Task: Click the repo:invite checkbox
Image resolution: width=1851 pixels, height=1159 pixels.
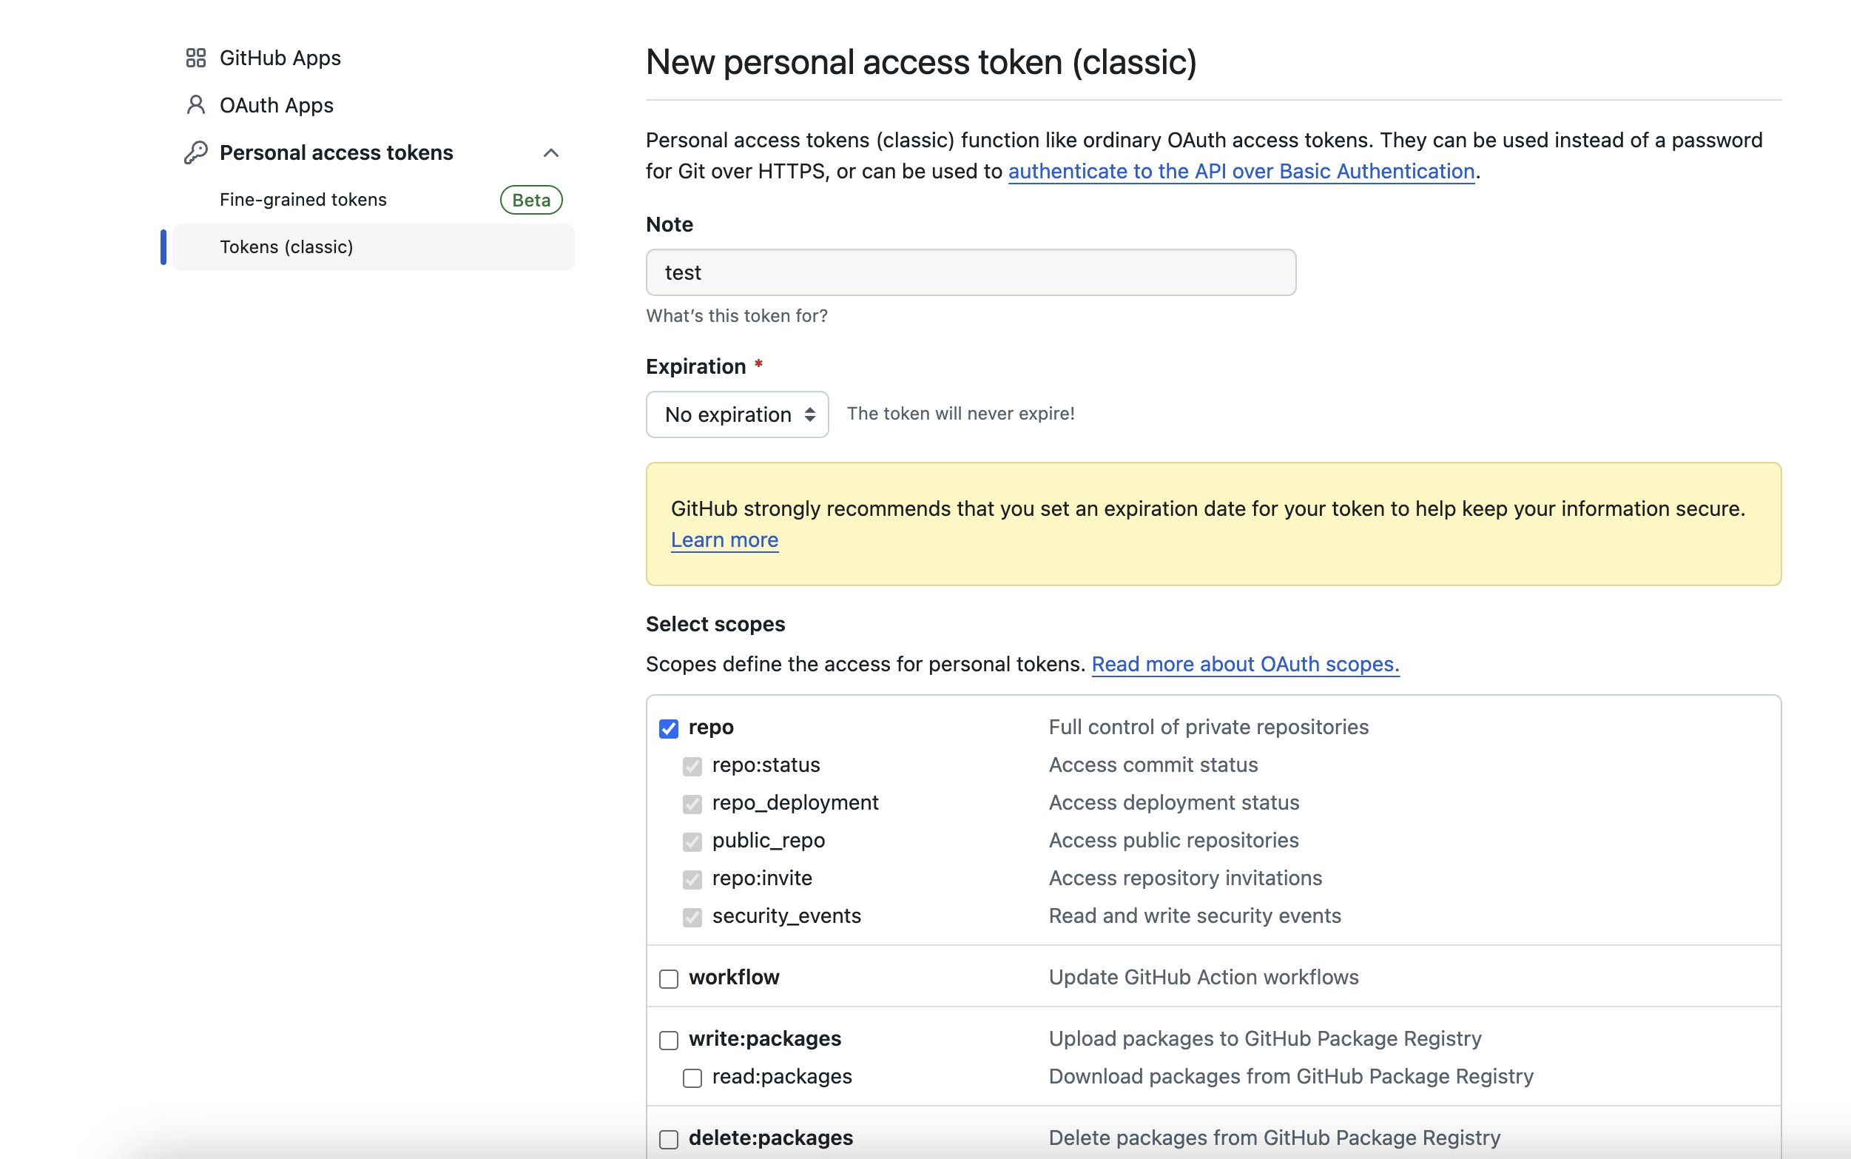Action: (692, 879)
